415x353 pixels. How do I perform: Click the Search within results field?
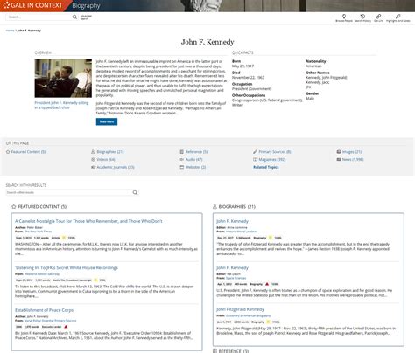coord(69,192)
